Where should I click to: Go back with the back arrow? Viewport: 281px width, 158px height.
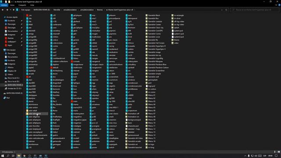pos(3,10)
